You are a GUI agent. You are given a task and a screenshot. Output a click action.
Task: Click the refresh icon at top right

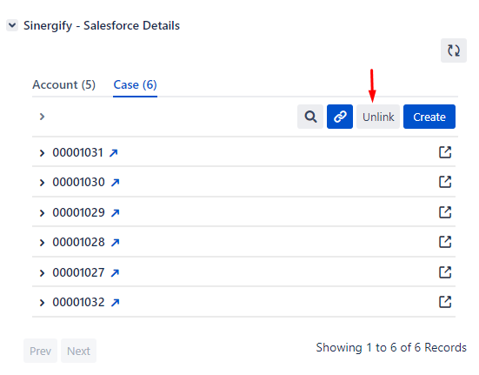pyautogui.click(x=453, y=50)
